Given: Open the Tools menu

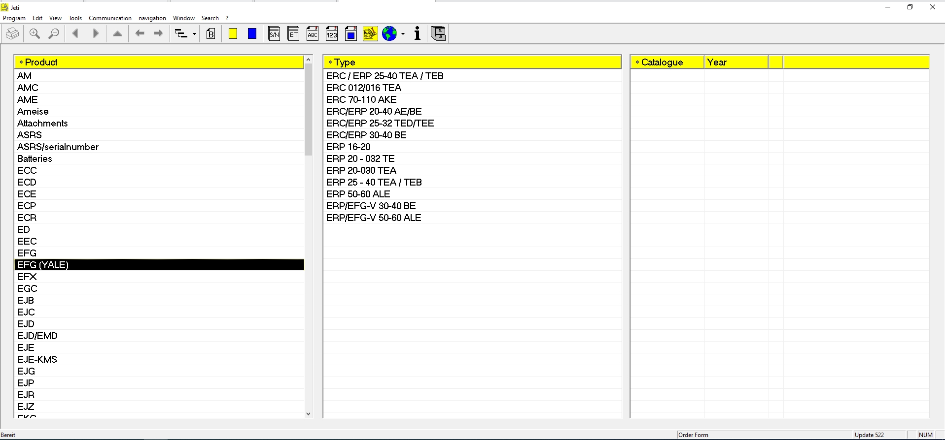Looking at the screenshot, I should click(x=75, y=18).
